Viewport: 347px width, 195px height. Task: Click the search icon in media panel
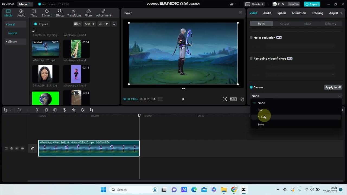(x=114, y=24)
